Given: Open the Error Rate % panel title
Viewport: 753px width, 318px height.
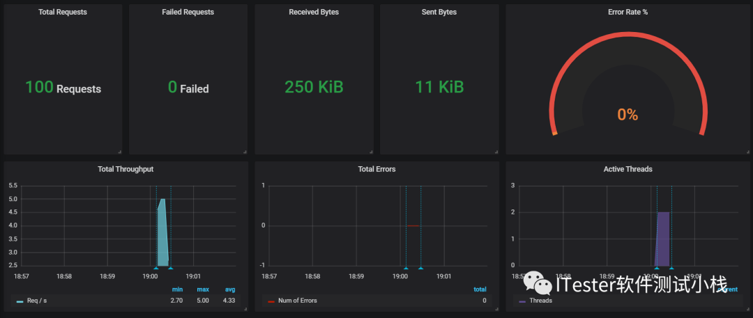Looking at the screenshot, I should [x=627, y=12].
